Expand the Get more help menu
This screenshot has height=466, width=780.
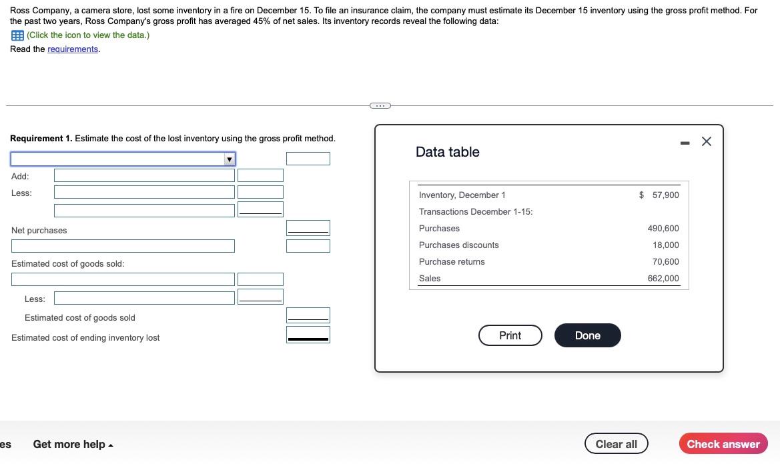coord(73,444)
